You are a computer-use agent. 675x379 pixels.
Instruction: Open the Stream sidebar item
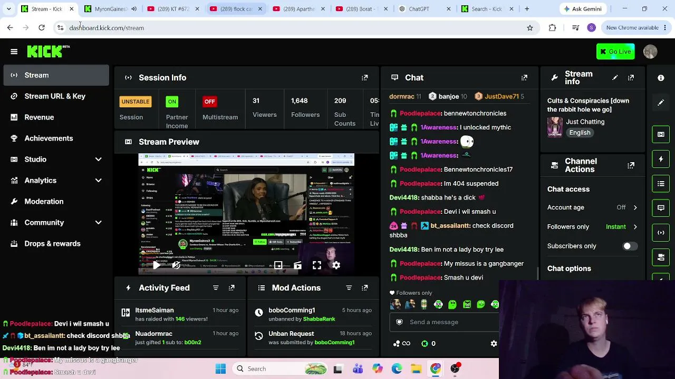56,75
